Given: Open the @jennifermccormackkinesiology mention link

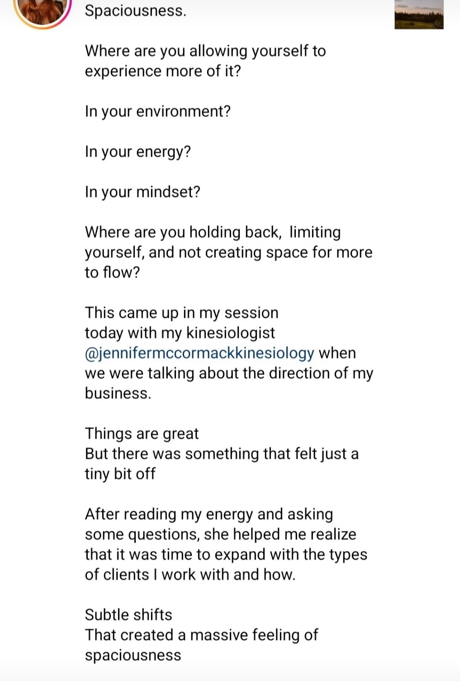Looking at the screenshot, I should [199, 353].
